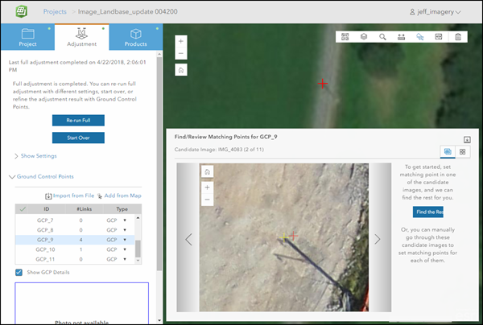Switch to the Products tab

click(x=135, y=35)
